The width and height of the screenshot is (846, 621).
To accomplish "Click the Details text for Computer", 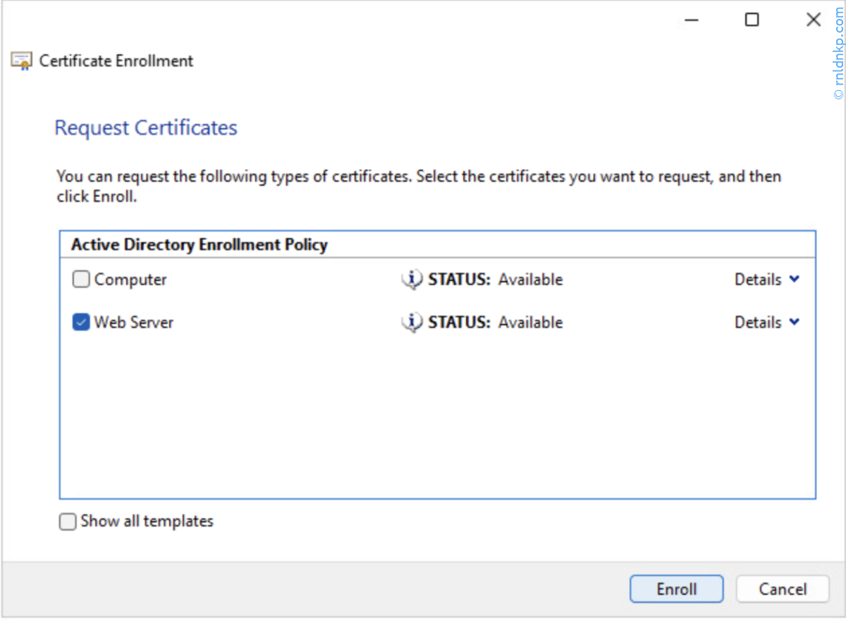I will [758, 280].
